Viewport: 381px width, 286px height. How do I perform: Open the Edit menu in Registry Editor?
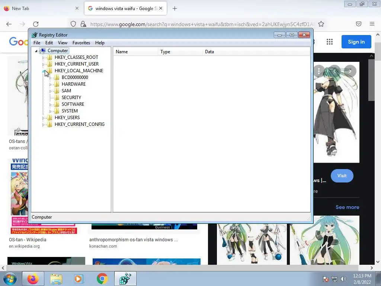[49, 43]
